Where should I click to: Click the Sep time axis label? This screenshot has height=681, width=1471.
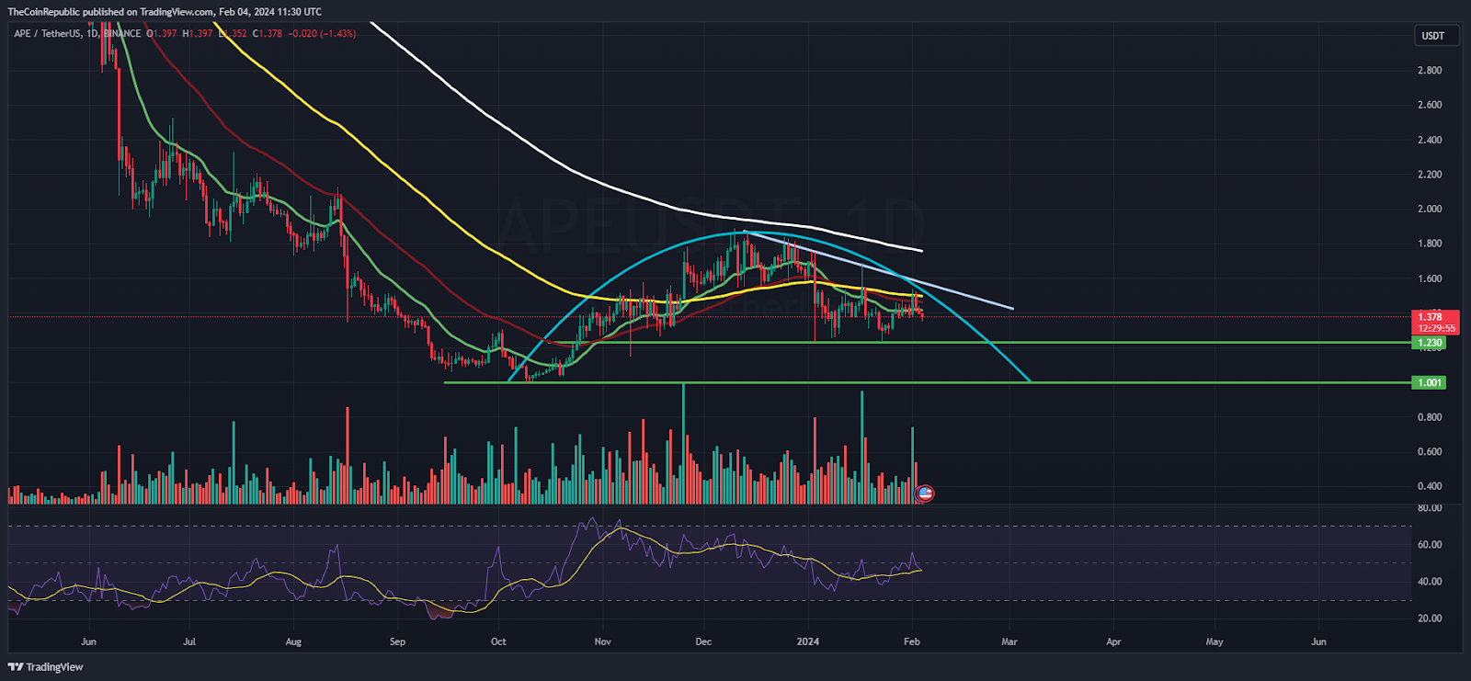(x=397, y=641)
